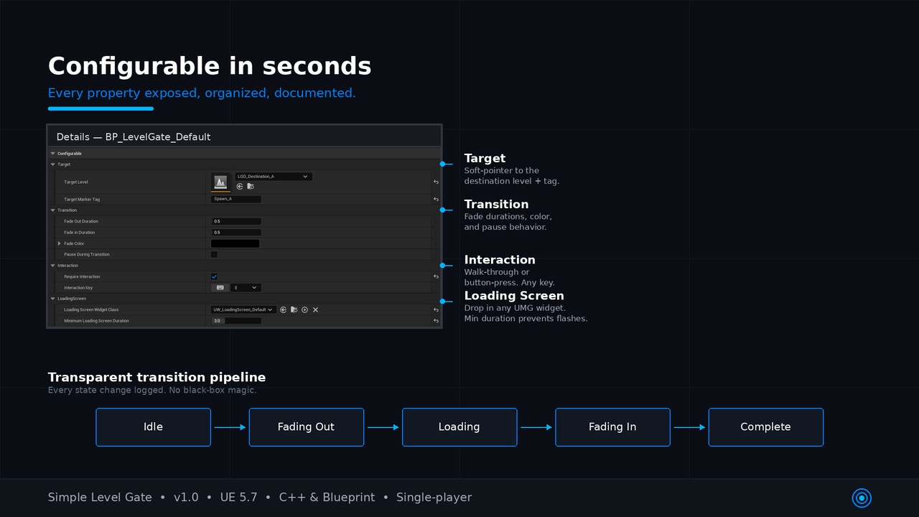919x517 pixels.
Task: Collapse the Configurable category
Action: (x=52, y=154)
